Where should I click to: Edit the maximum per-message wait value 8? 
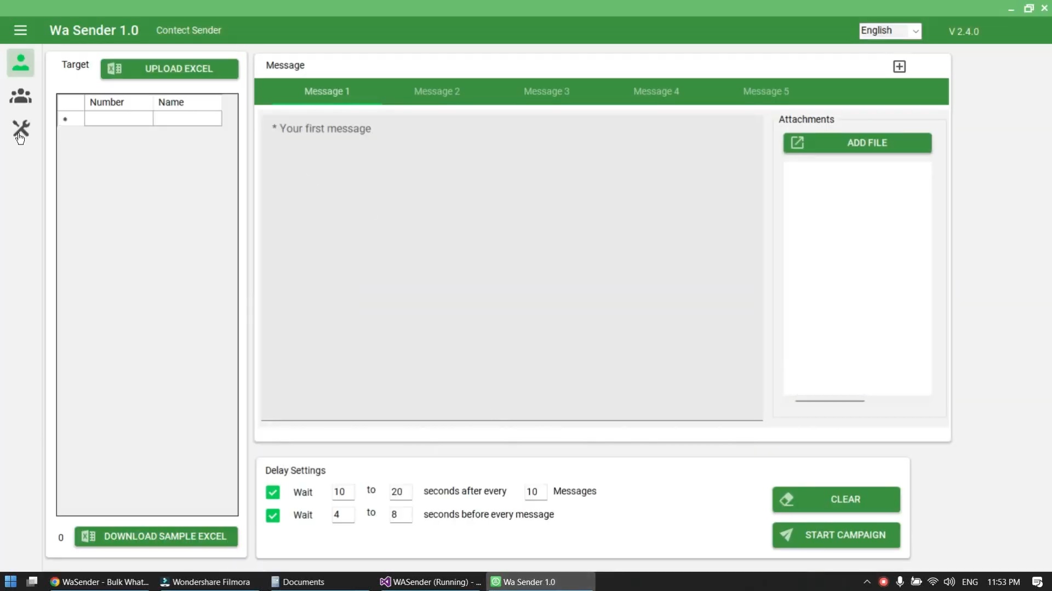401,514
